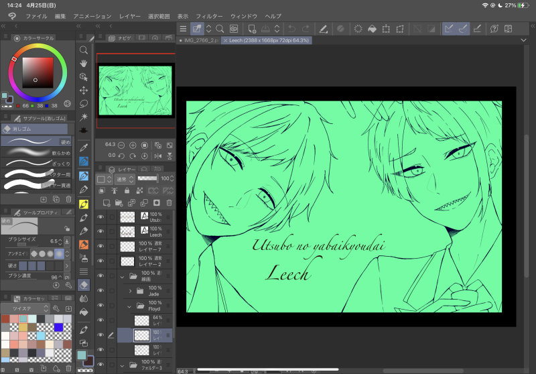Click Undo in the command bar

pyautogui.click(x=291, y=29)
